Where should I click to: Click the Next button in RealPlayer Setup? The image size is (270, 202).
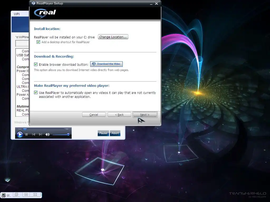[145, 115]
